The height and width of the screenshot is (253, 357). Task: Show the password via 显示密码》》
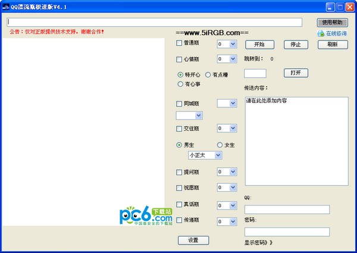click(258, 242)
